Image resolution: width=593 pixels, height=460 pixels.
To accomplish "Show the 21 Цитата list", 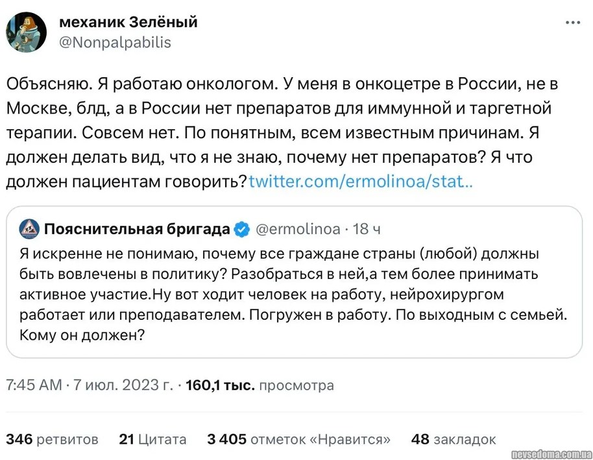I will coord(152,439).
